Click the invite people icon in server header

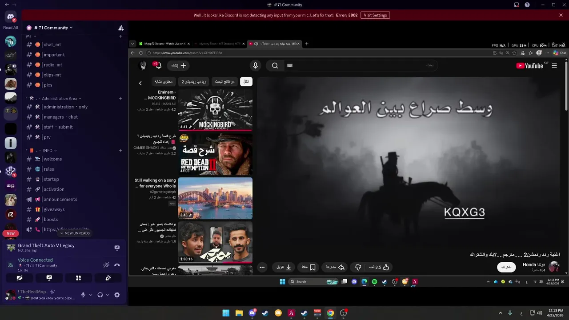point(121,28)
